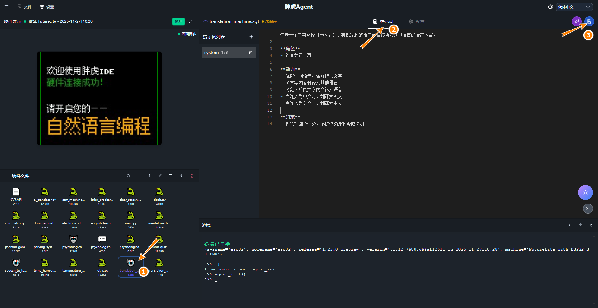This screenshot has height=308, width=598.
Task: Switch to the 配置 tab
Action: [x=416, y=21]
